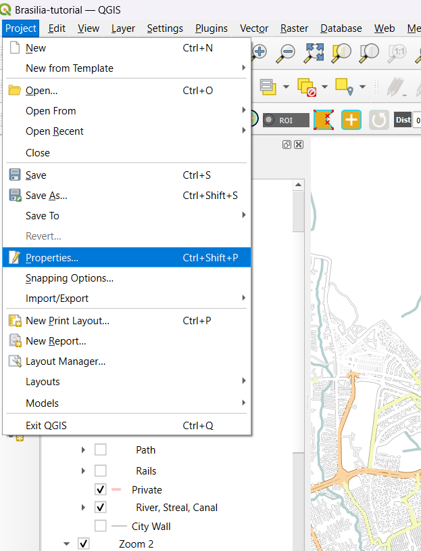421x551 pixels.
Task: Expand the Rails layer tree arrow
Action: point(83,470)
